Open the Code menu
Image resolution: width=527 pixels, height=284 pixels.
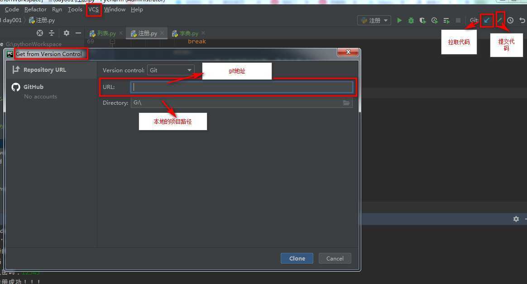(x=12, y=9)
